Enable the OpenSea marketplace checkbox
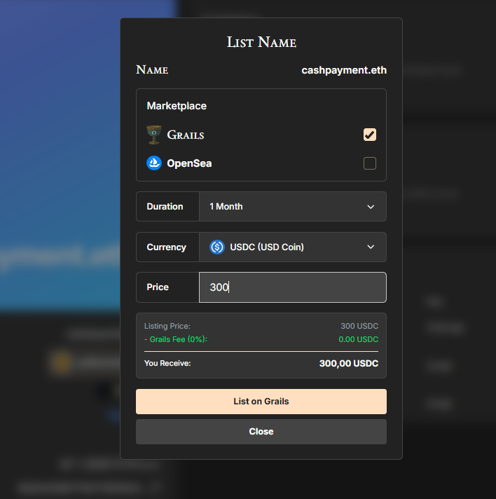The height and width of the screenshot is (499, 496). [x=370, y=163]
